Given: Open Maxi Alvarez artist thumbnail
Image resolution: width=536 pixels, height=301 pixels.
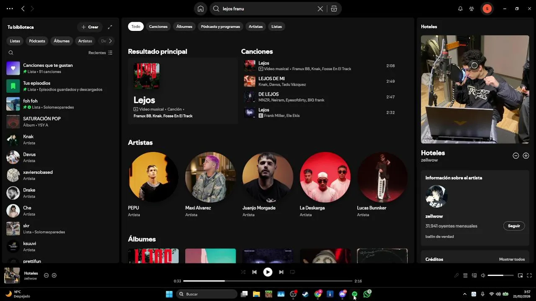Looking at the screenshot, I should click(210, 177).
